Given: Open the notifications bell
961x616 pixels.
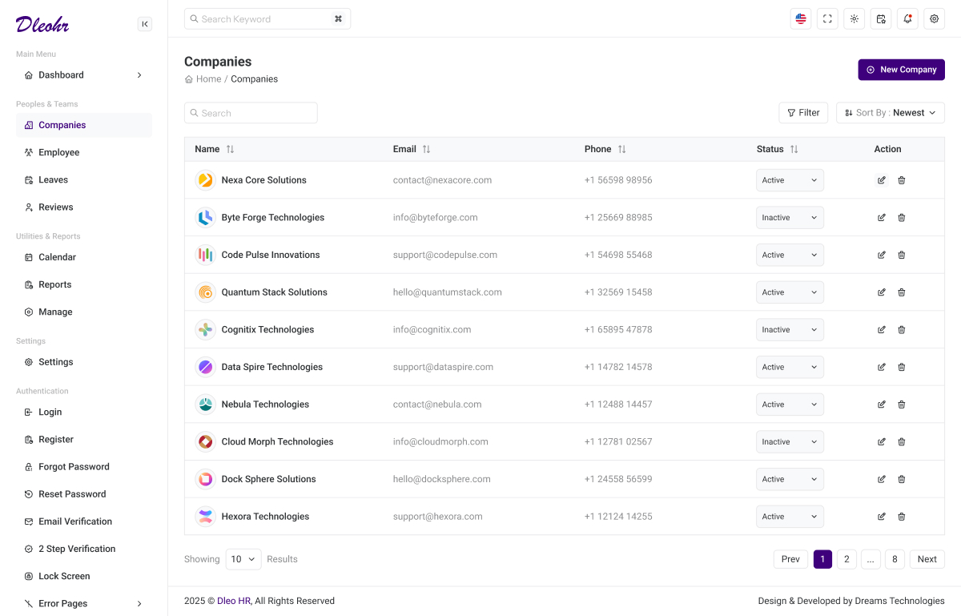Looking at the screenshot, I should tap(907, 18).
